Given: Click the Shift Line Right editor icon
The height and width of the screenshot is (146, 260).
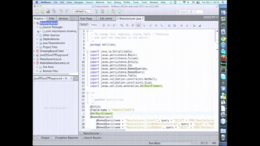Looking at the screenshot, I should (x=174, y=25).
